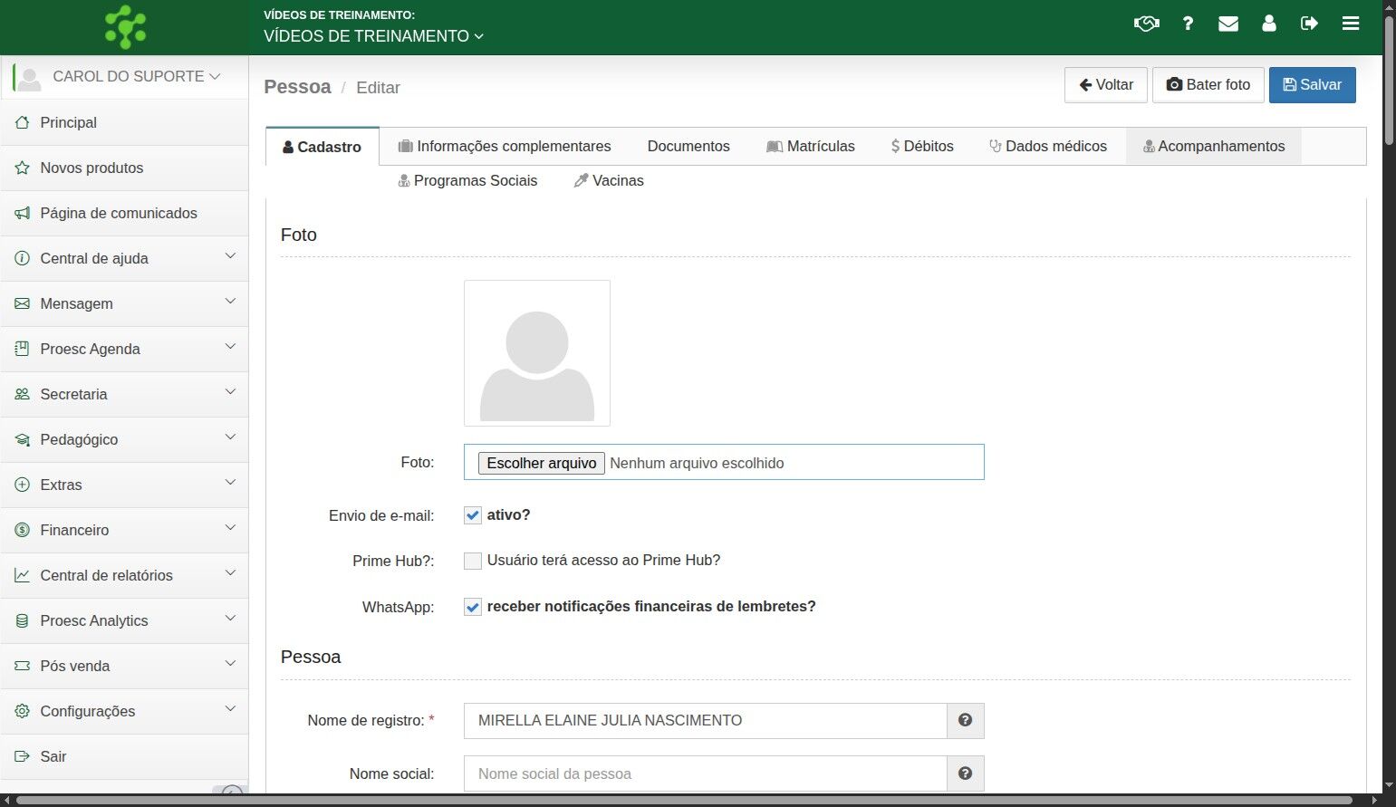Image resolution: width=1396 pixels, height=807 pixels.
Task: Open help via the question mark icon
Action: pyautogui.click(x=1188, y=24)
